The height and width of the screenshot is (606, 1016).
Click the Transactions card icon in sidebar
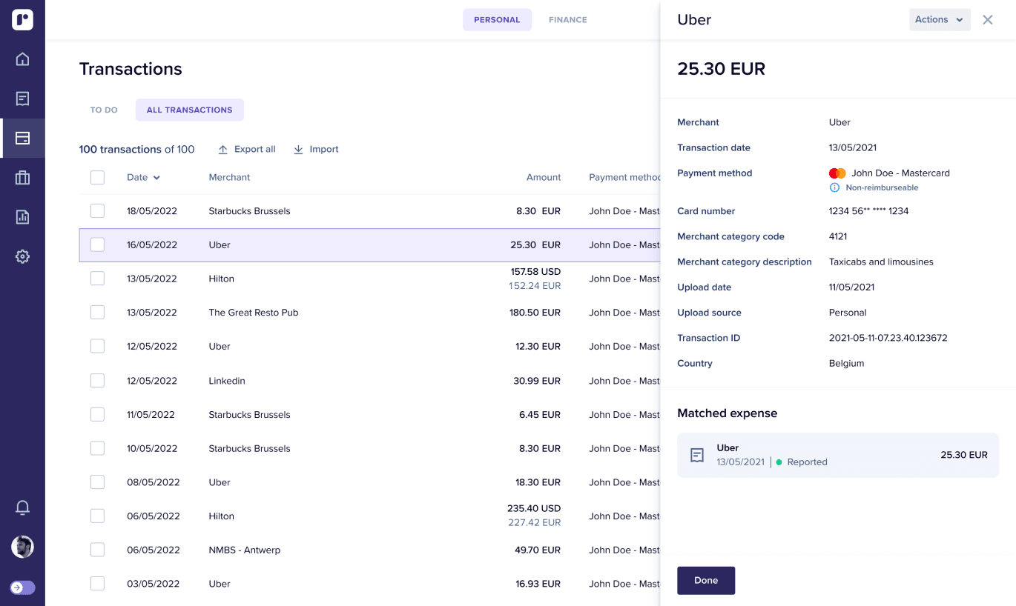[x=22, y=138]
